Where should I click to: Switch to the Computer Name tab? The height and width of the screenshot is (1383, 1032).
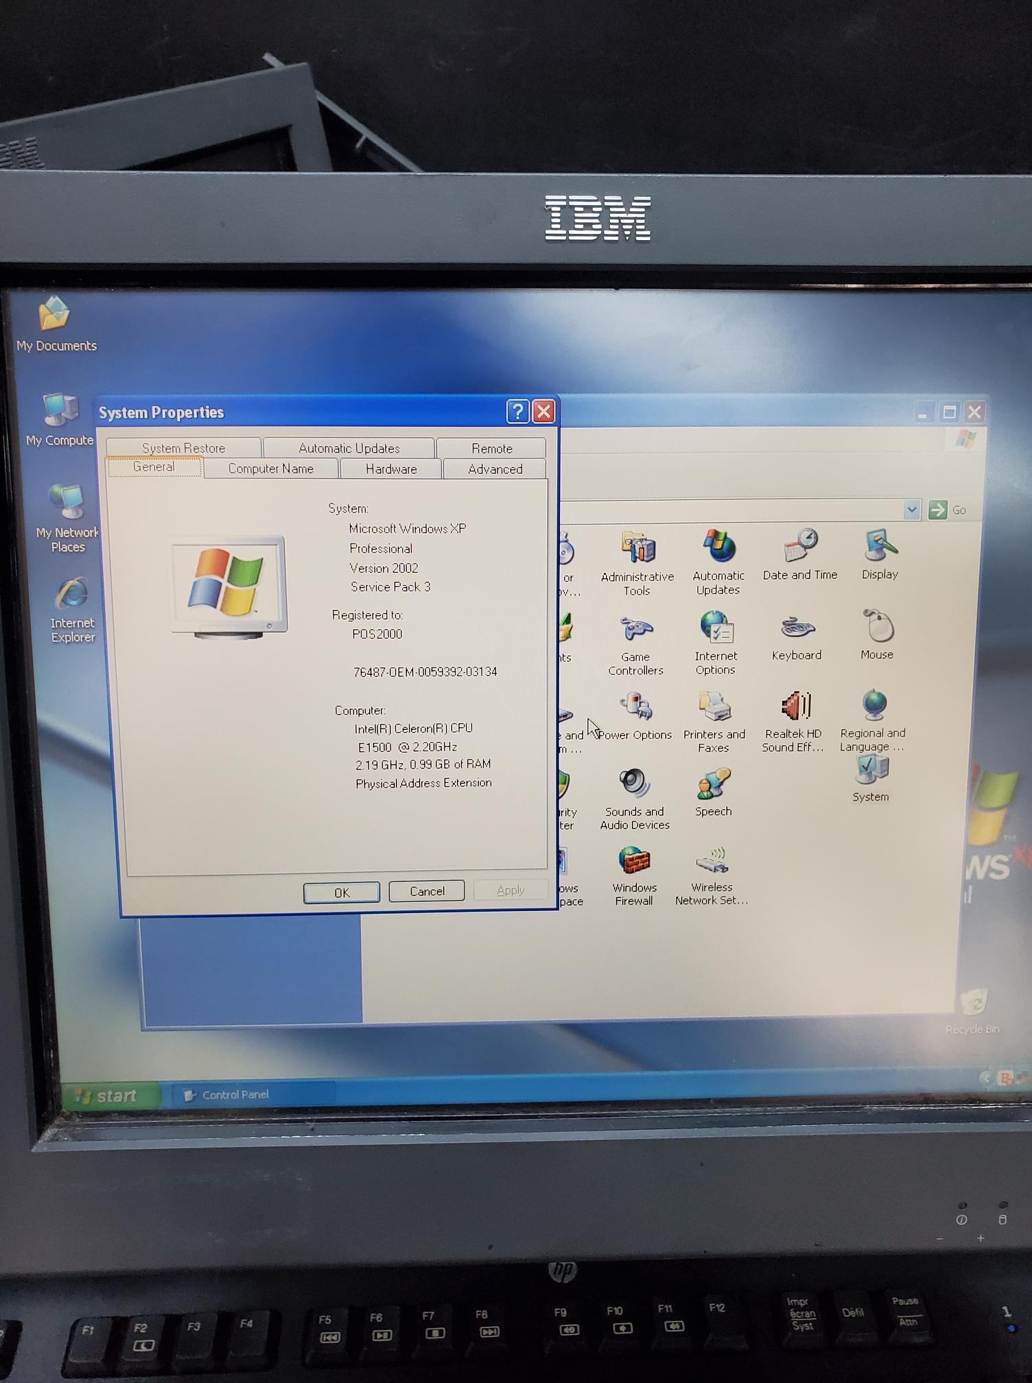coord(270,469)
